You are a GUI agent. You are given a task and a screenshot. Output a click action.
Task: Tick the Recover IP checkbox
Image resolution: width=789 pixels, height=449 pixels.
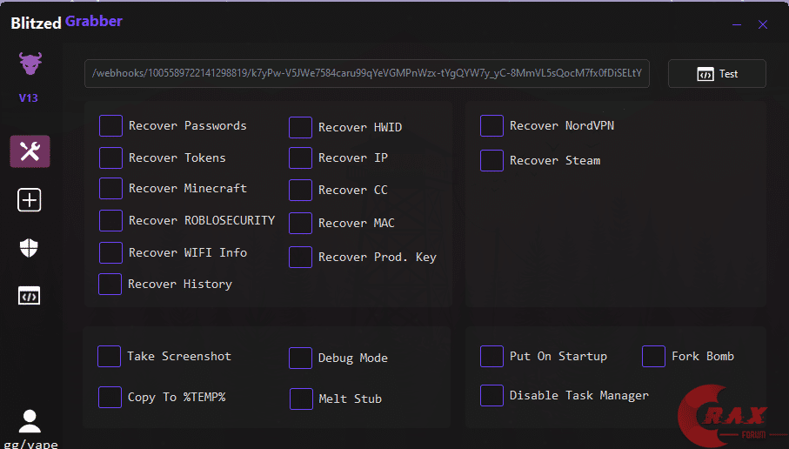300,158
